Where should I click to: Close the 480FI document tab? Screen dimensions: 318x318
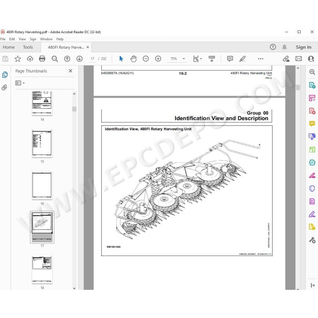[x=88, y=47]
